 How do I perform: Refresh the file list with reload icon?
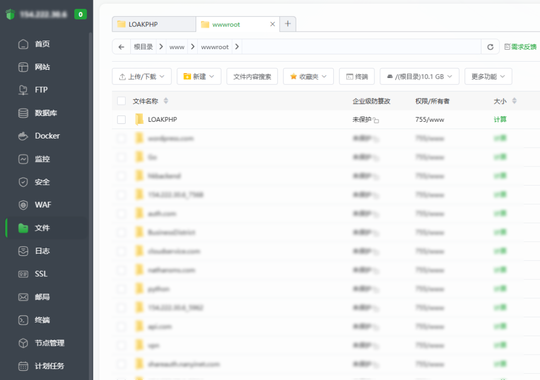pyautogui.click(x=490, y=47)
